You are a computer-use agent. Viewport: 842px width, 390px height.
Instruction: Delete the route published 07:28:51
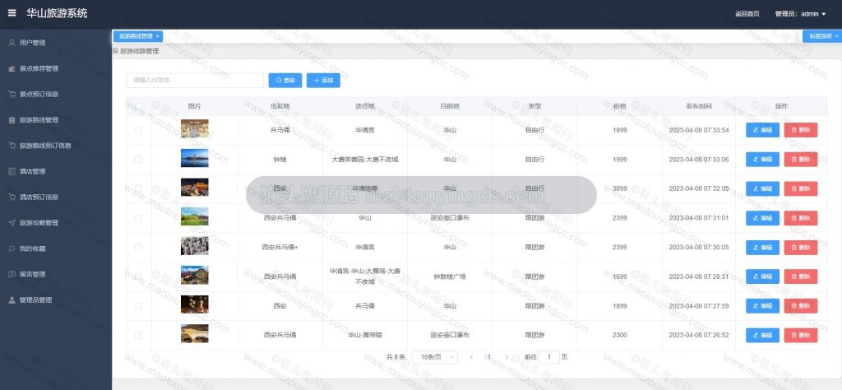coord(801,276)
